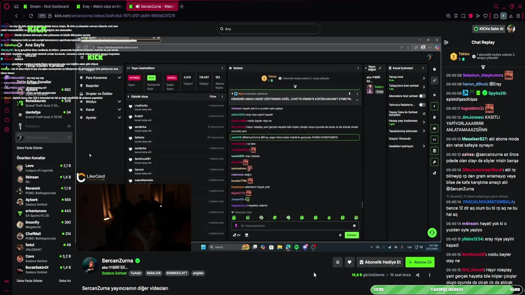Viewport: 525px width, 295px height.
Task: Click the green headset support icon in the stream
Action: point(432,233)
